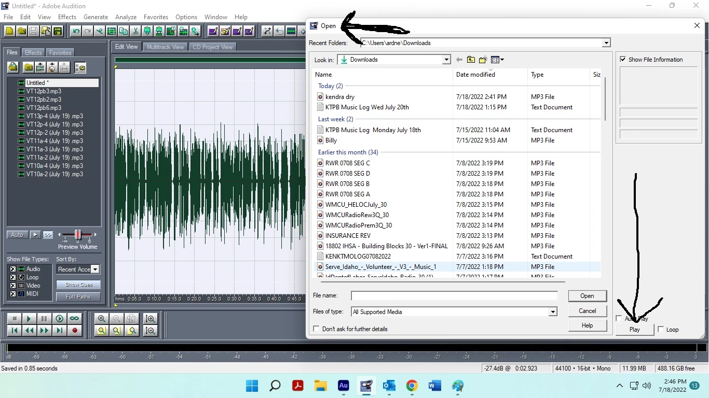This screenshot has width=709, height=398.
Task: Click the Zoom Out Vertically icon
Action: 151,331
